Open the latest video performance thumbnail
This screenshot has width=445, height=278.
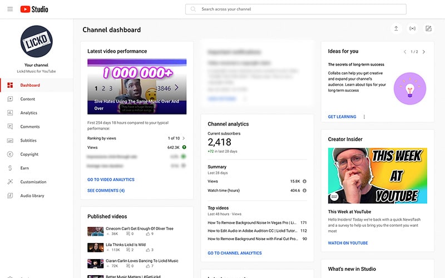tap(137, 87)
